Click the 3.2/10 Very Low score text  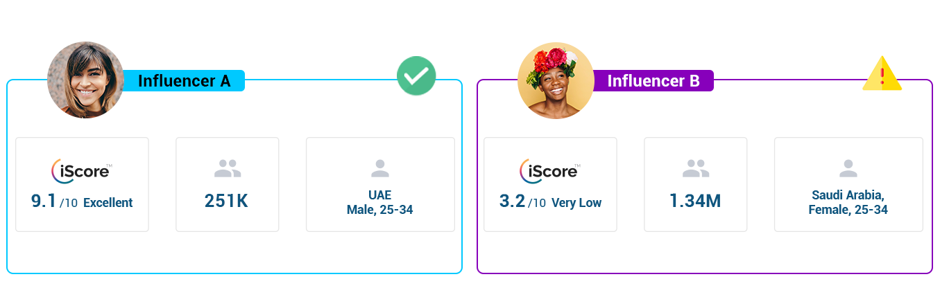pos(550,202)
